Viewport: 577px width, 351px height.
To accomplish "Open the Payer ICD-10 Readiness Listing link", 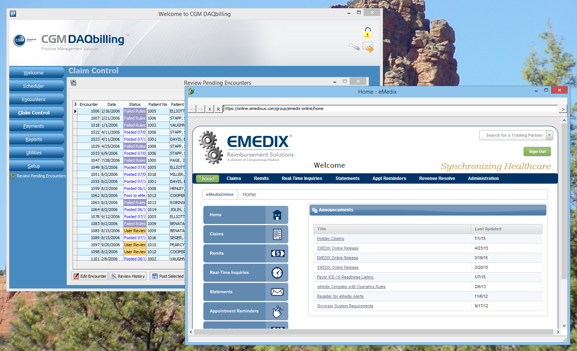I will click(x=346, y=277).
